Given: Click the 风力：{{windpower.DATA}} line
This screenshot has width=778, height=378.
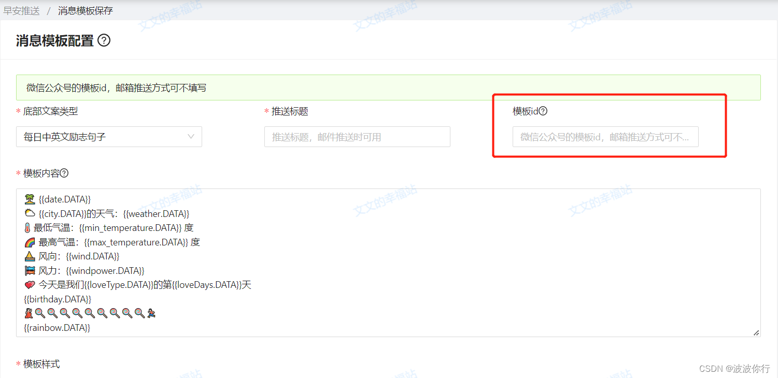Looking at the screenshot, I should (84, 270).
